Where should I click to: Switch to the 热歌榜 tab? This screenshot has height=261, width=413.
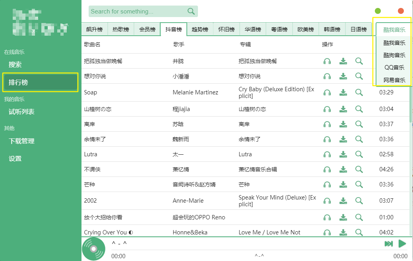tap(121, 29)
